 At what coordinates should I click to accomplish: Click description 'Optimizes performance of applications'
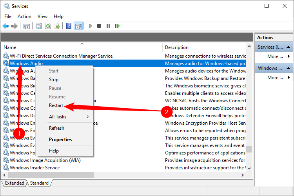pos(205,153)
